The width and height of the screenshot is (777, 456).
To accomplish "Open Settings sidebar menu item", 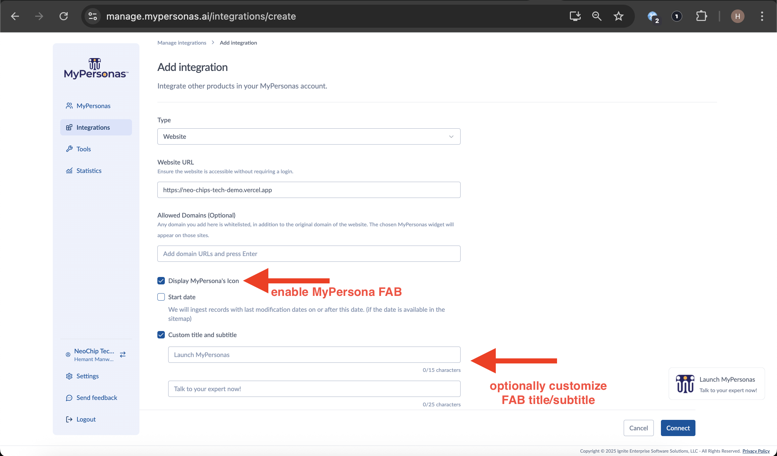I will (96, 376).
